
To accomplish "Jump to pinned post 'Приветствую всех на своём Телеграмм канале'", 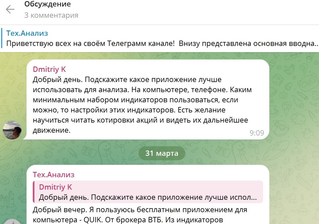I will [90, 43].
